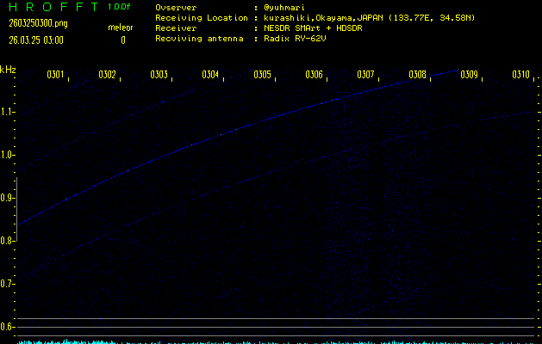
Task: Select the 0.8 frequency axis label
Action: 8,241
